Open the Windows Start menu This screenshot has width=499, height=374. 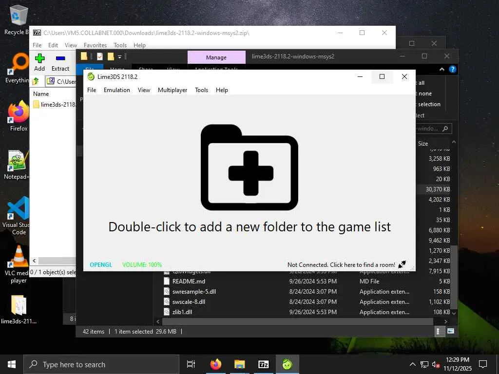[12, 364]
